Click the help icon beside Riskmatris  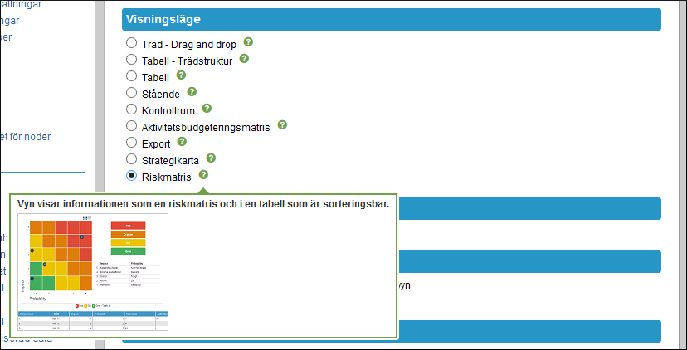click(x=202, y=174)
